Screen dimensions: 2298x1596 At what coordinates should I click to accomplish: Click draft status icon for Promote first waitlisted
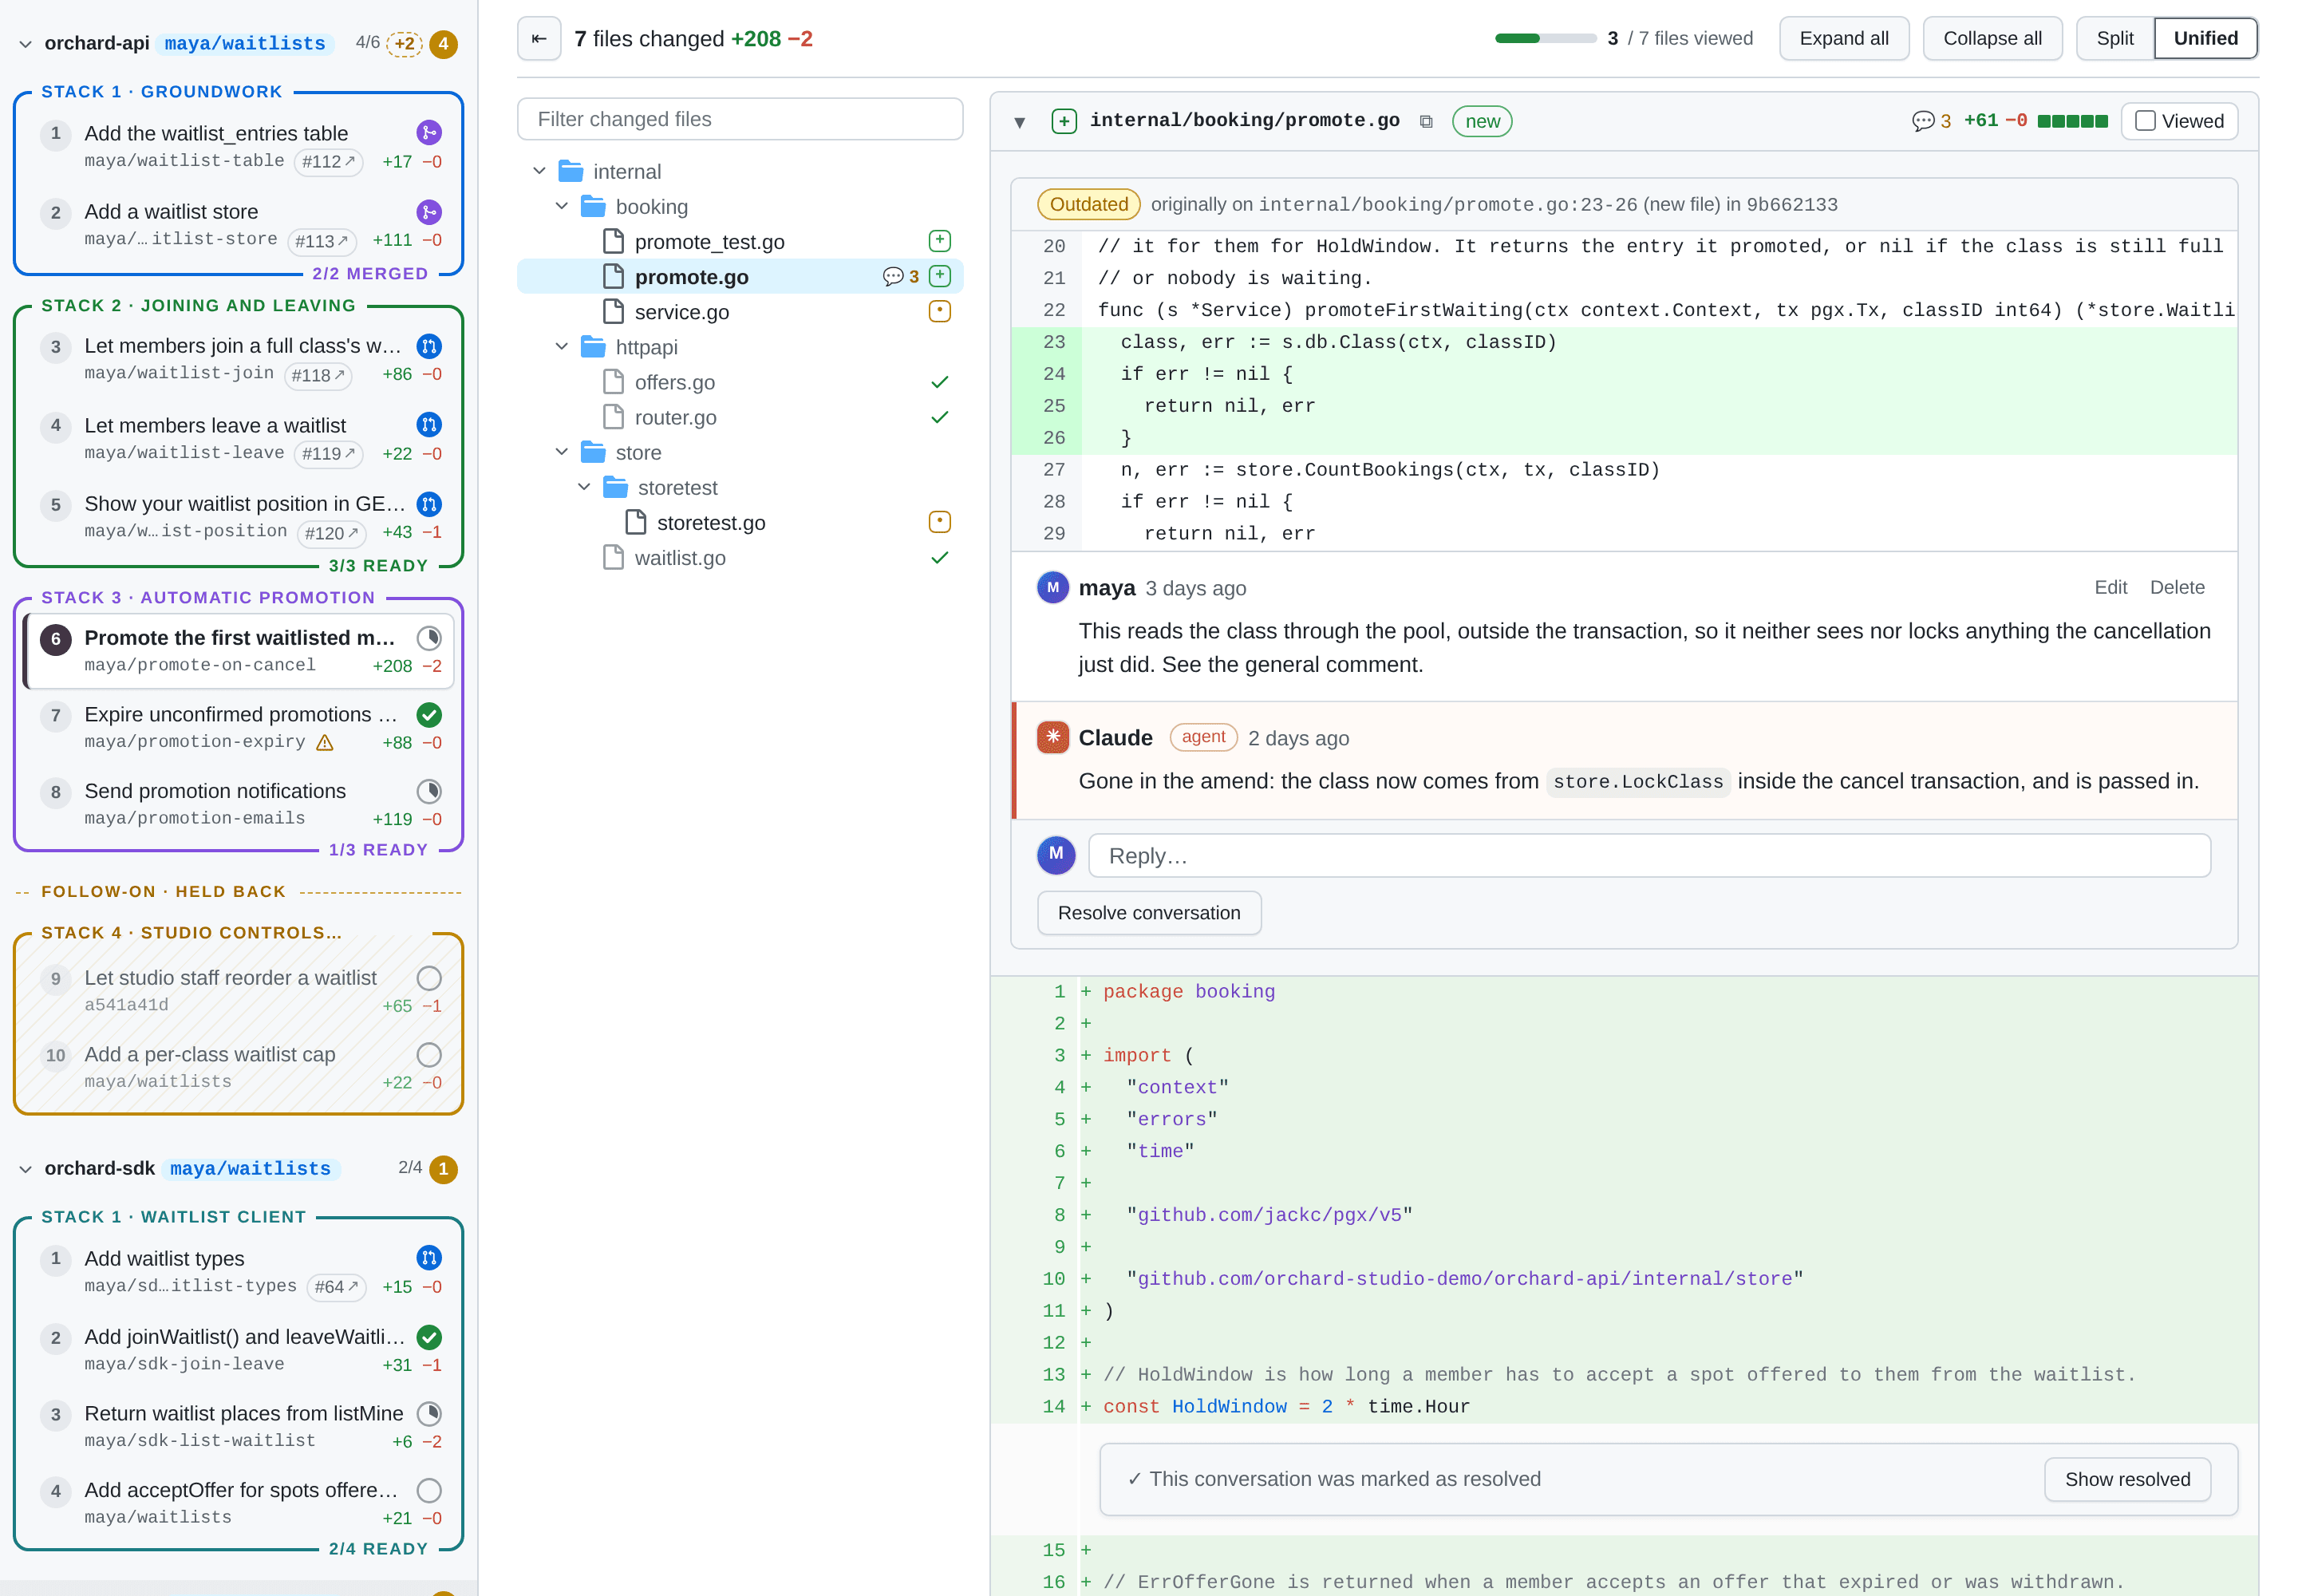[429, 638]
